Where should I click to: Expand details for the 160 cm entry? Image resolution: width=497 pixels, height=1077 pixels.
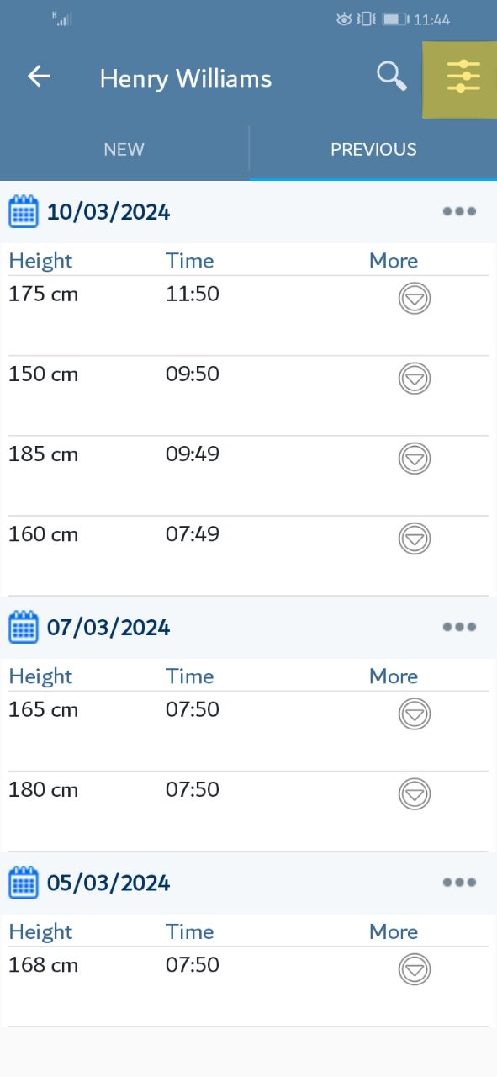point(414,538)
